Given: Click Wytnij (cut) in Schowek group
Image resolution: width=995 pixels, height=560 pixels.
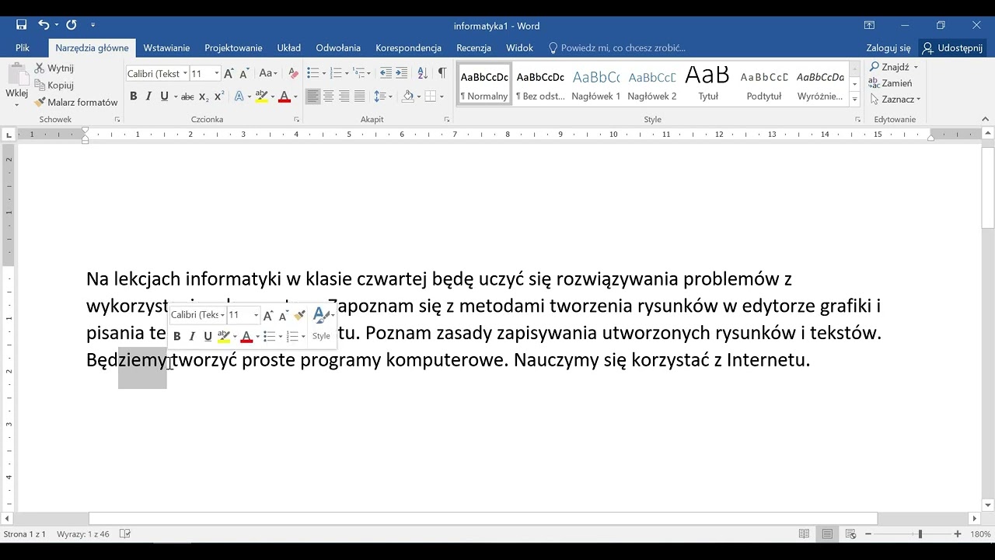Looking at the screenshot, I should coord(54,68).
